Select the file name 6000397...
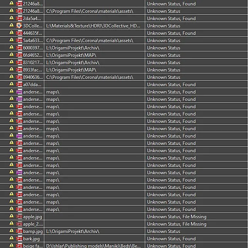This screenshot has width=248, height=248. click(x=33, y=48)
